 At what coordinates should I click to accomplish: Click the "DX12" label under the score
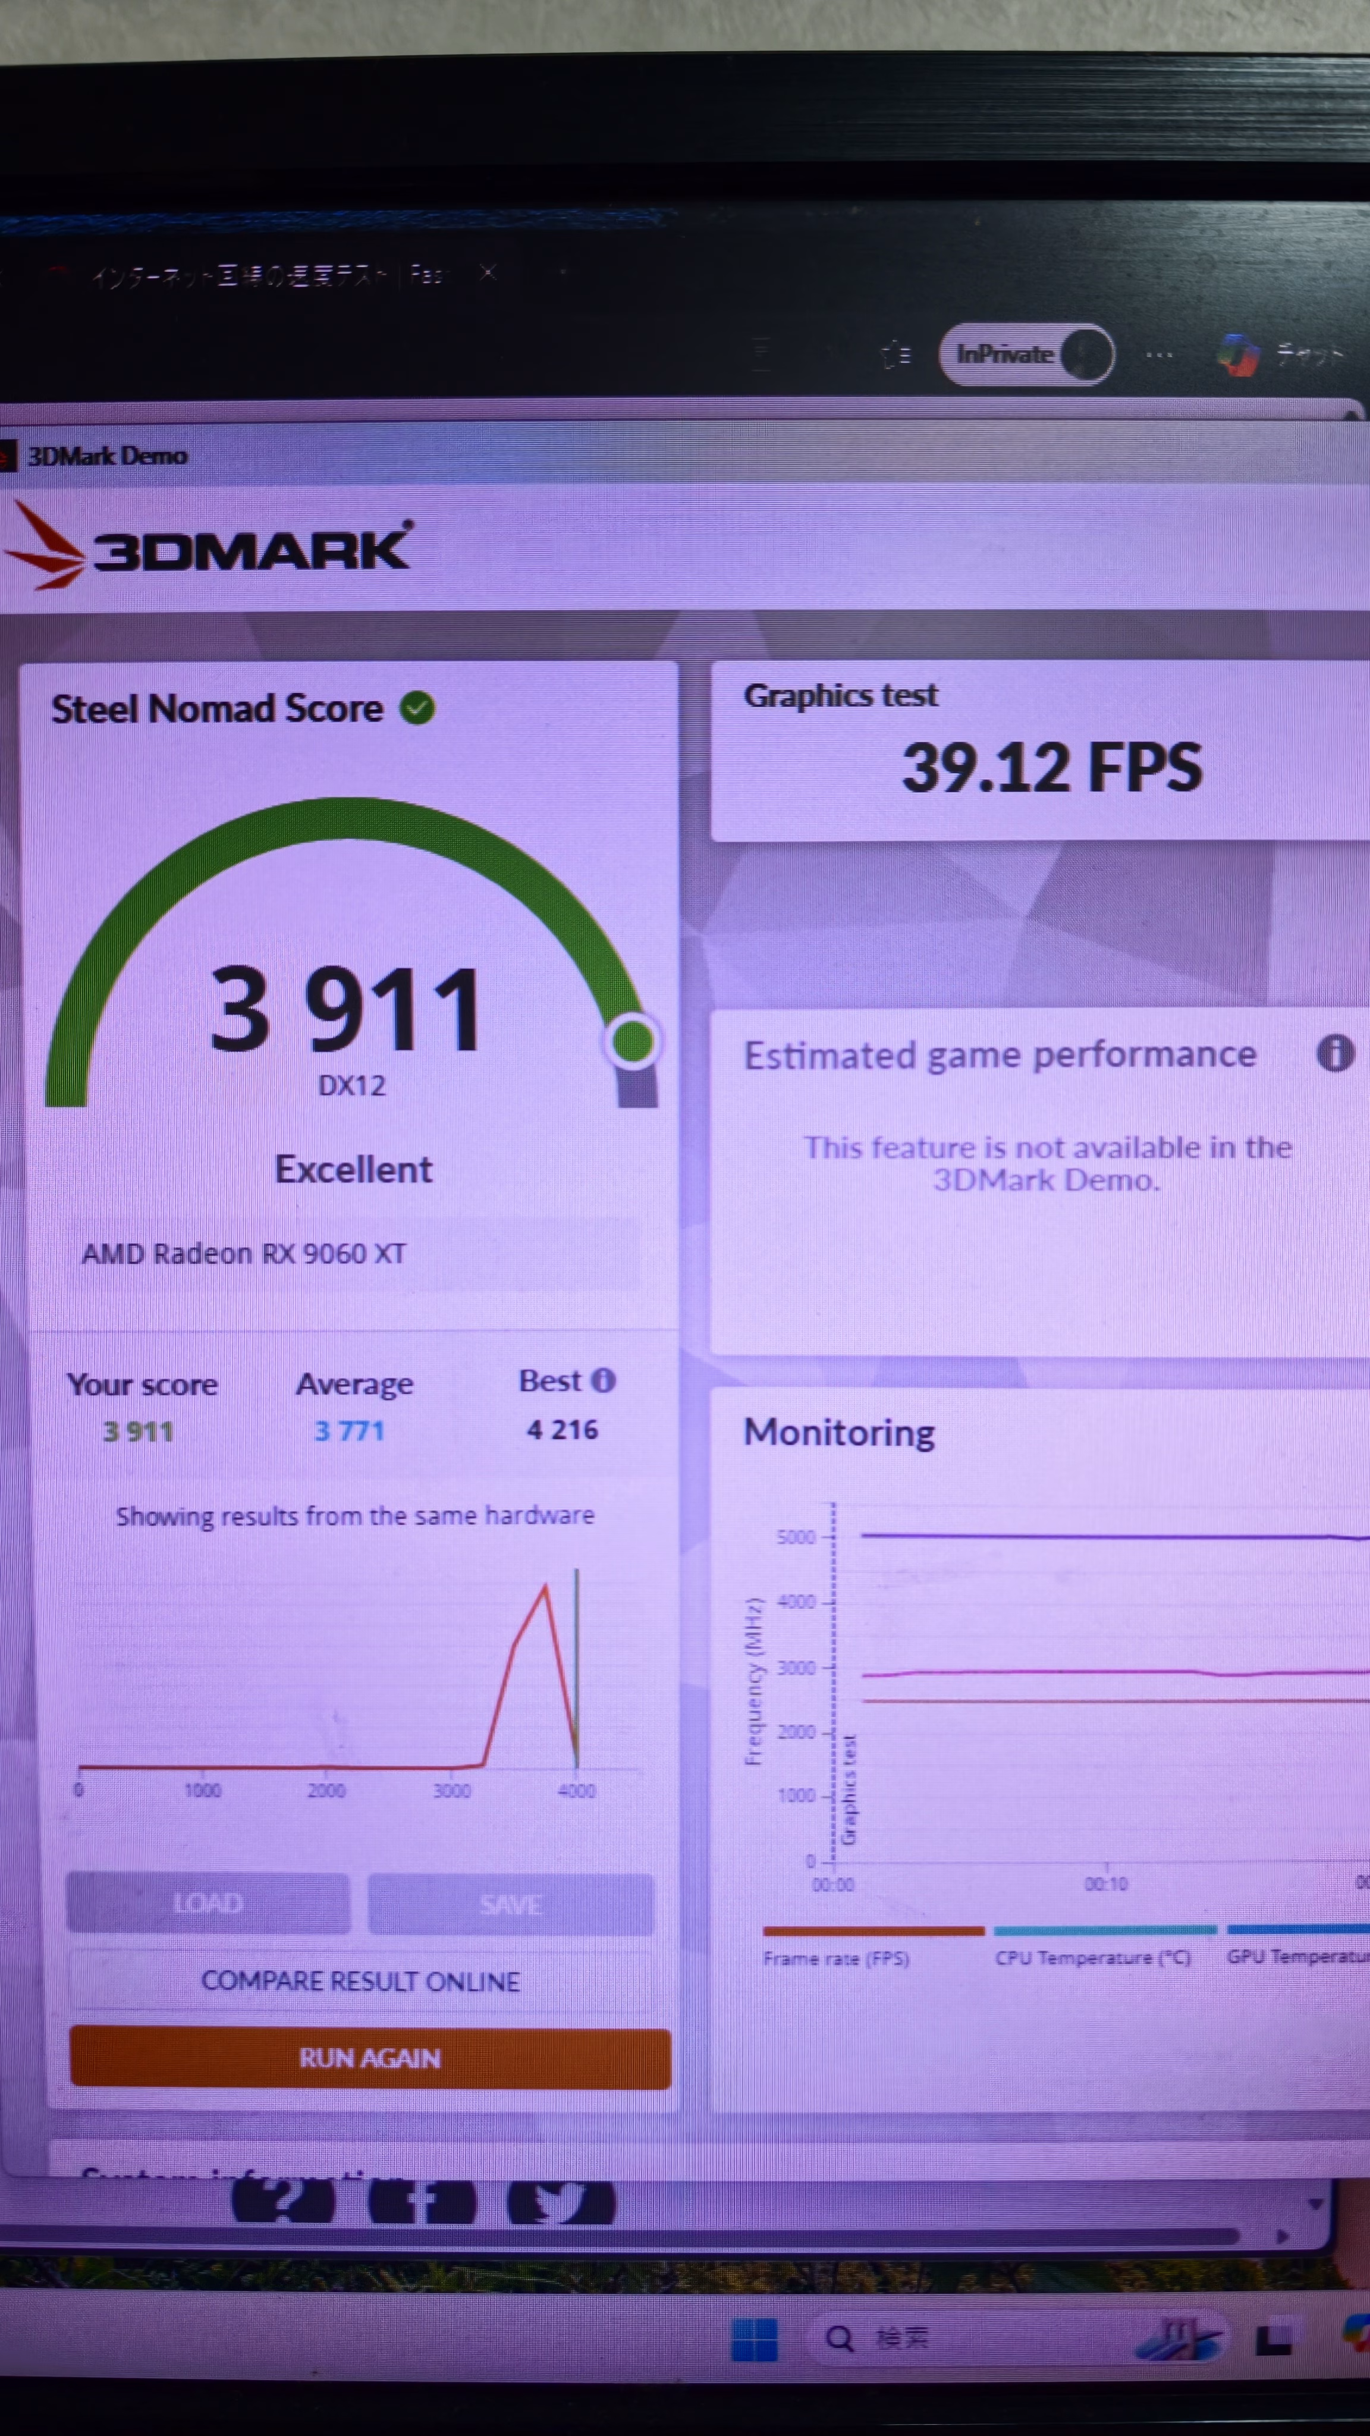coord(352,1085)
